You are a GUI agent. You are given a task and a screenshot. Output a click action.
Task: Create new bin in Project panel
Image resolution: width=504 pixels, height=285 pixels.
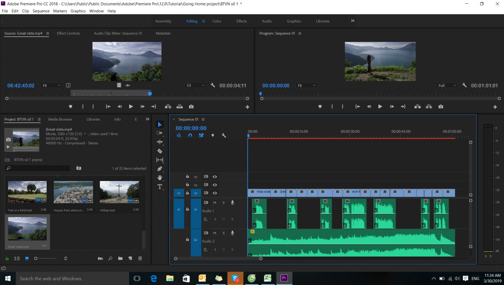[x=120, y=258]
